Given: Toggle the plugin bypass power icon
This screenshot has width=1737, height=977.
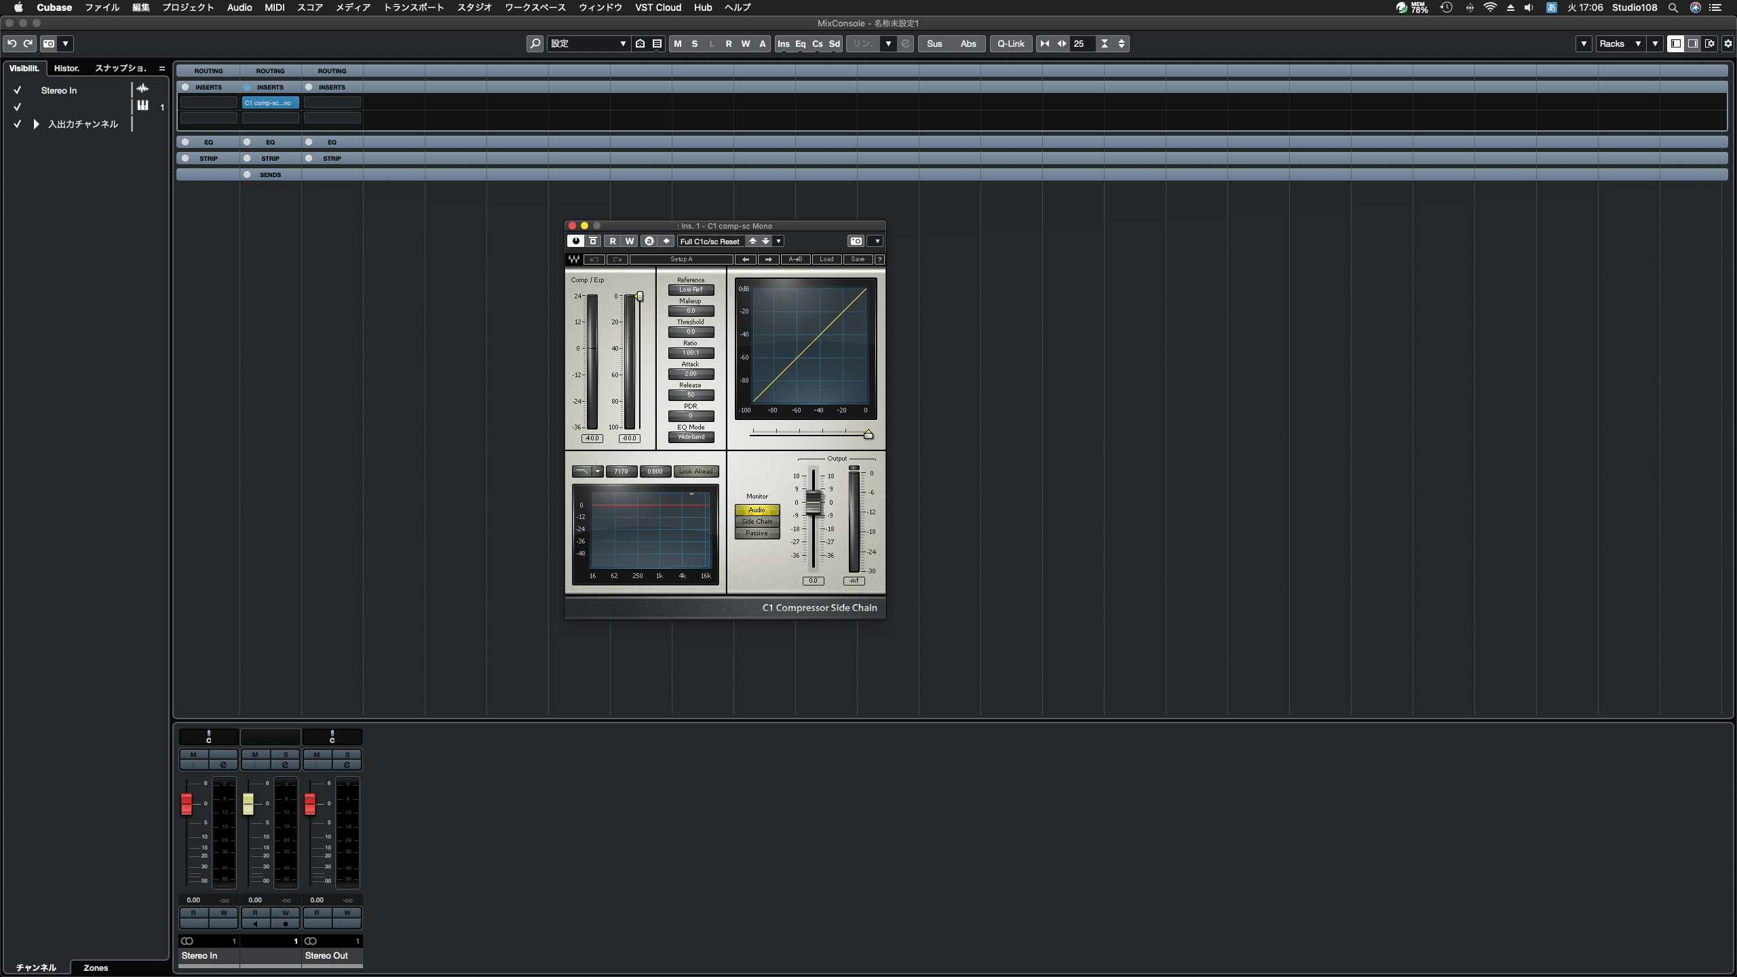Looking at the screenshot, I should (x=575, y=241).
